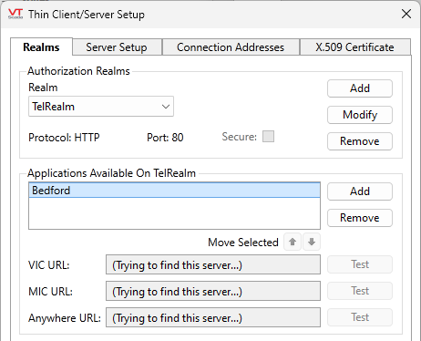This screenshot has height=341, width=421.
Task: Move selected application up with arrow icon
Action: (293, 242)
